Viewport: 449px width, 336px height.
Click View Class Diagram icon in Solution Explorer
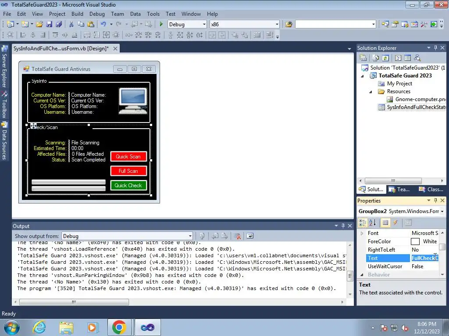[x=417, y=58]
